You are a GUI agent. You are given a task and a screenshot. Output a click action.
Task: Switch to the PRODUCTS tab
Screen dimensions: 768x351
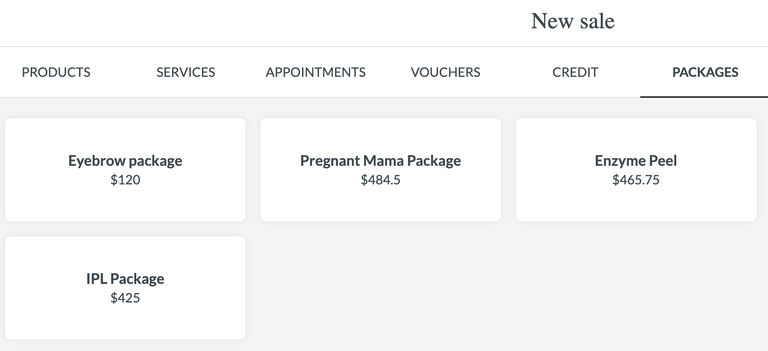tap(57, 72)
